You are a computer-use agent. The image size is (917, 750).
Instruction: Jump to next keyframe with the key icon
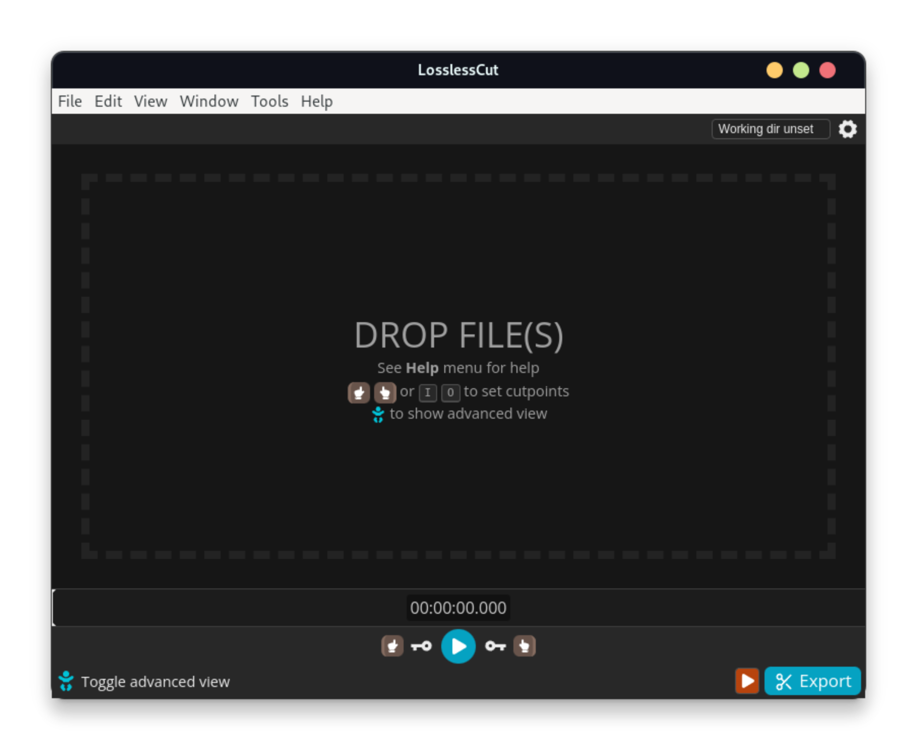495,646
